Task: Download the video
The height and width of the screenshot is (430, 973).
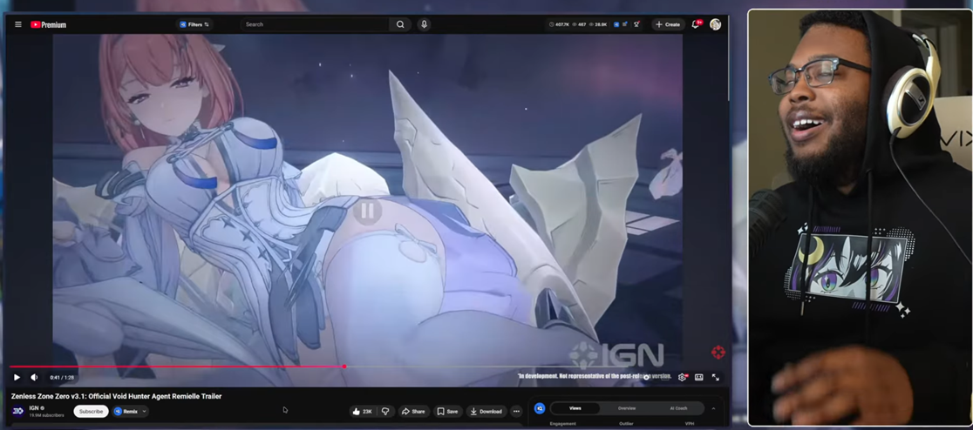Action: 486,412
